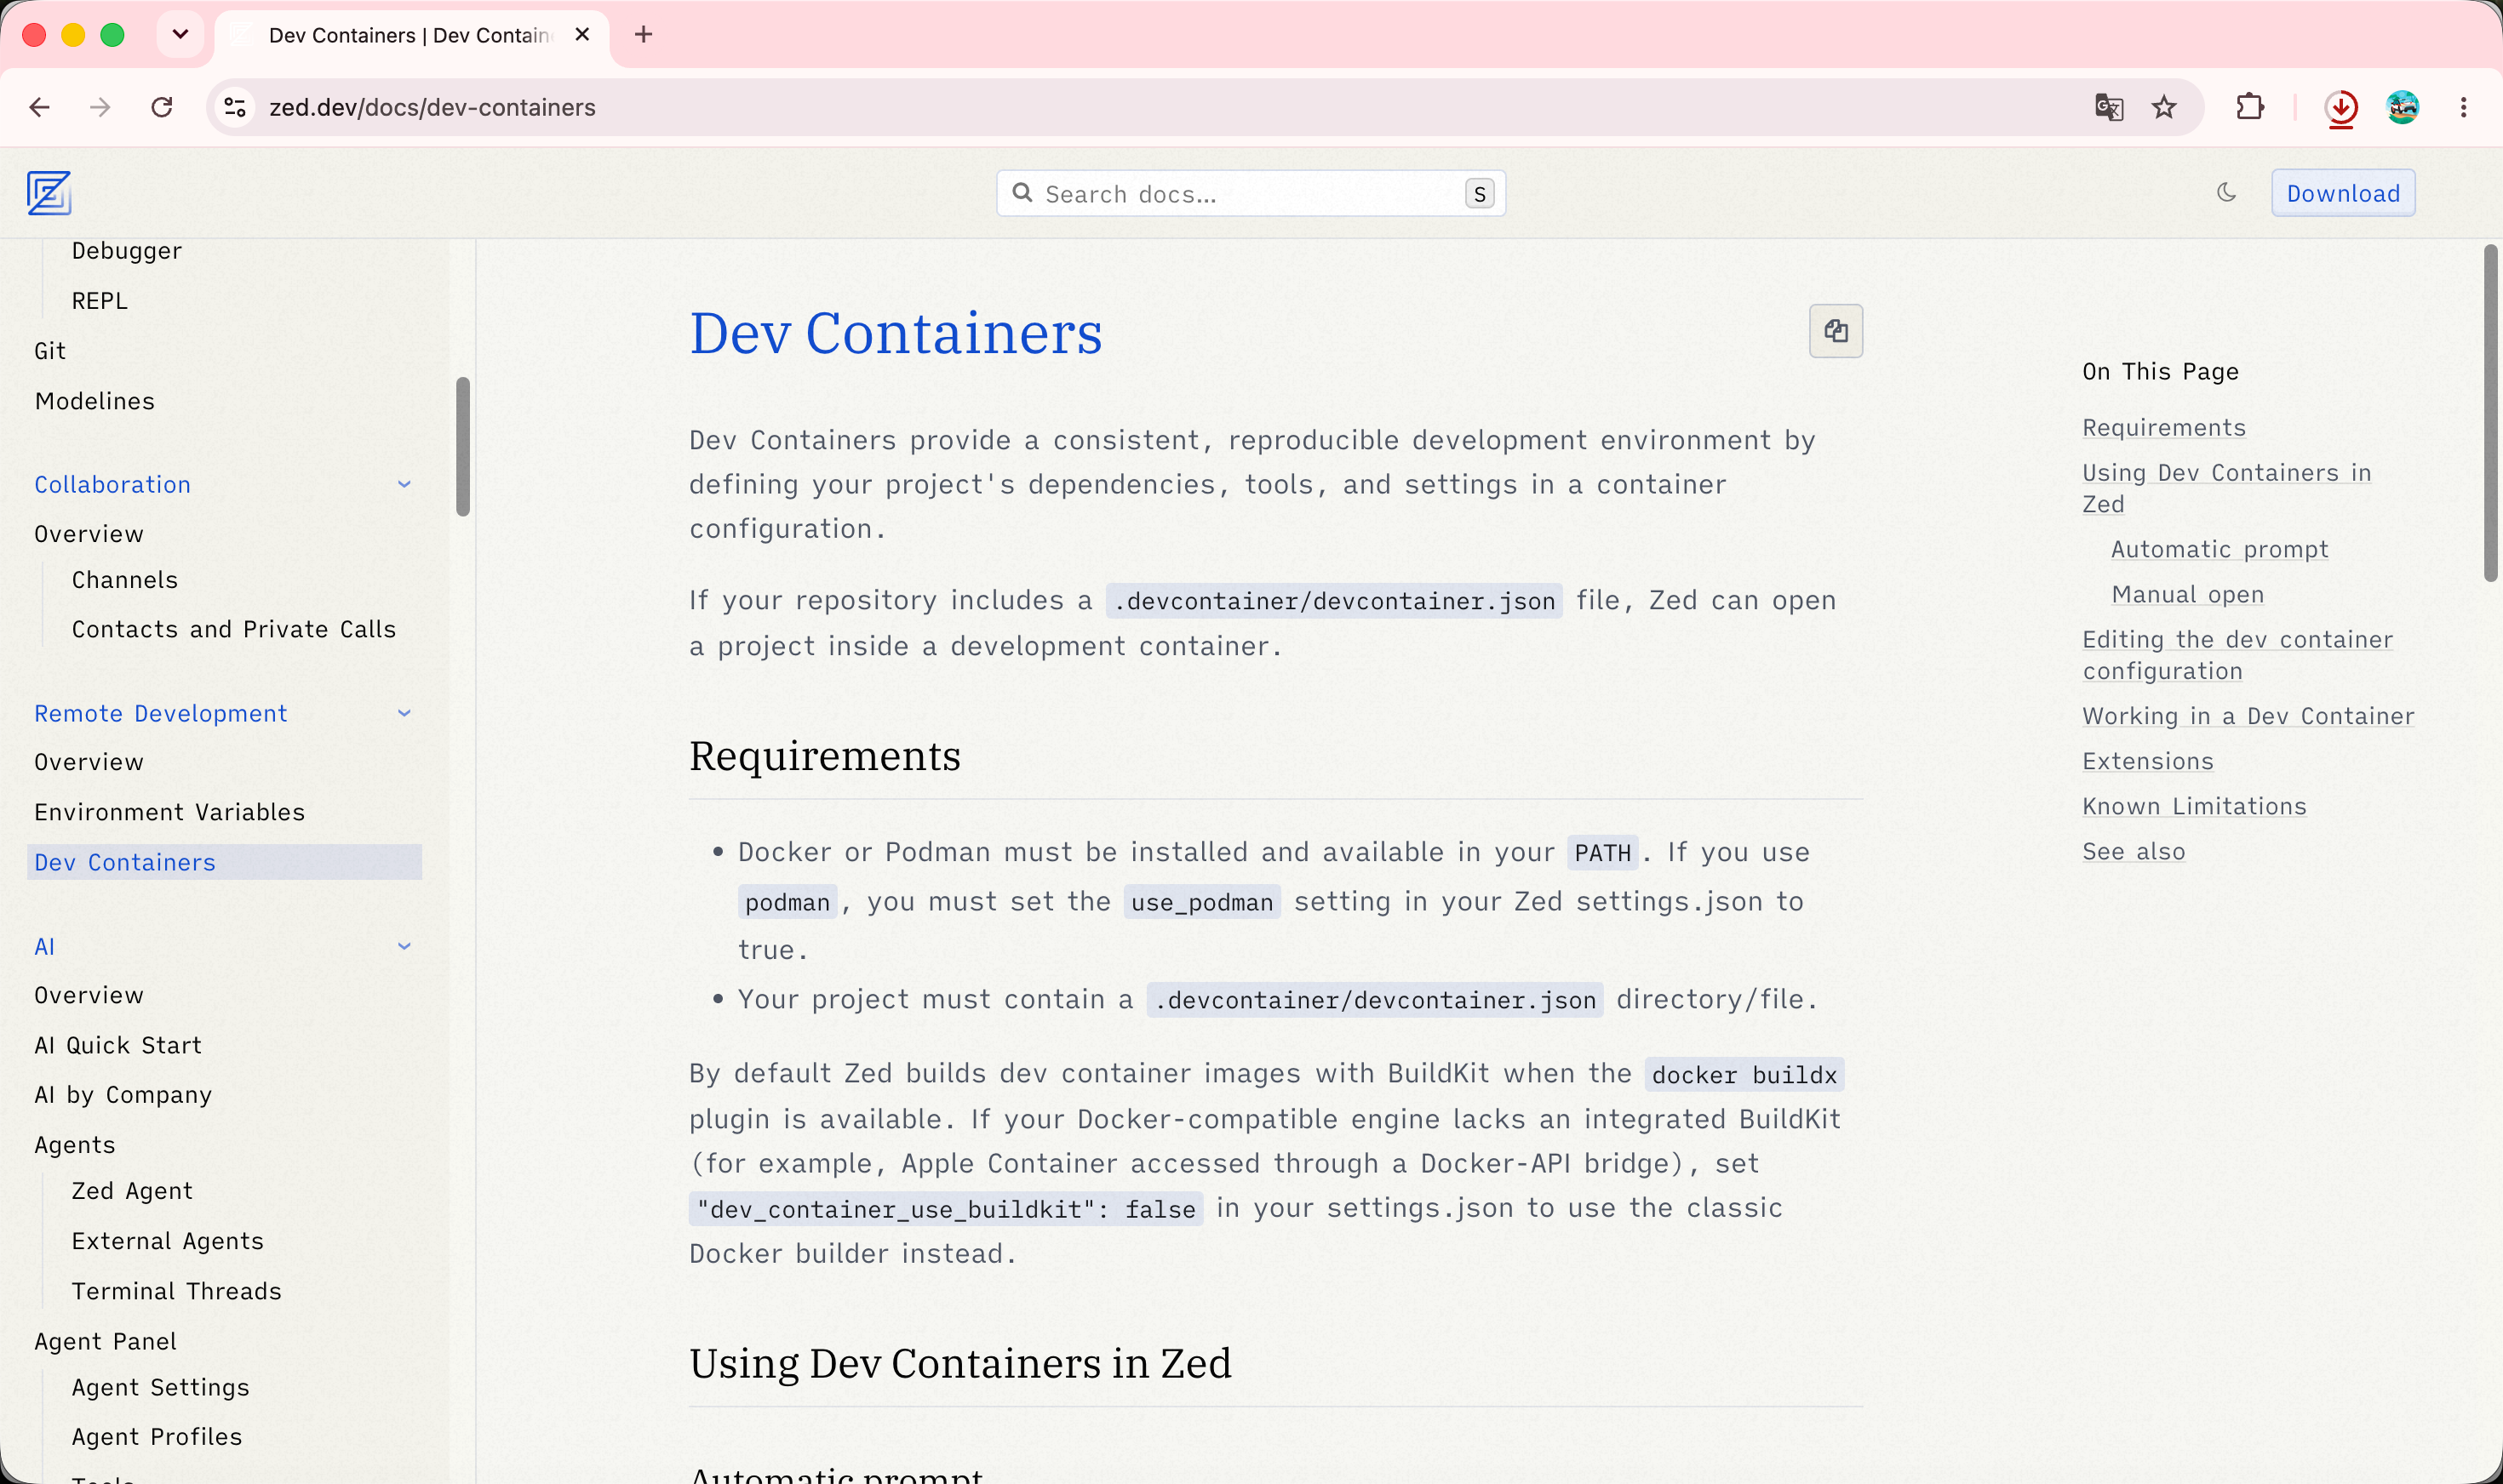Close the Dev Containers tab
The height and width of the screenshot is (1484, 2503).
582,35
